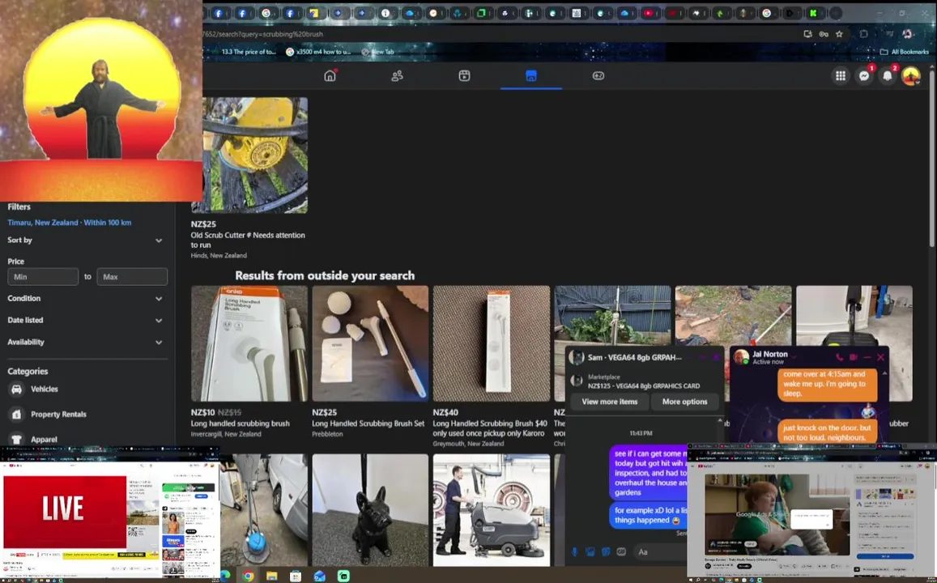Attach a photo in Sam chat
The image size is (937, 583).
pyautogui.click(x=590, y=552)
